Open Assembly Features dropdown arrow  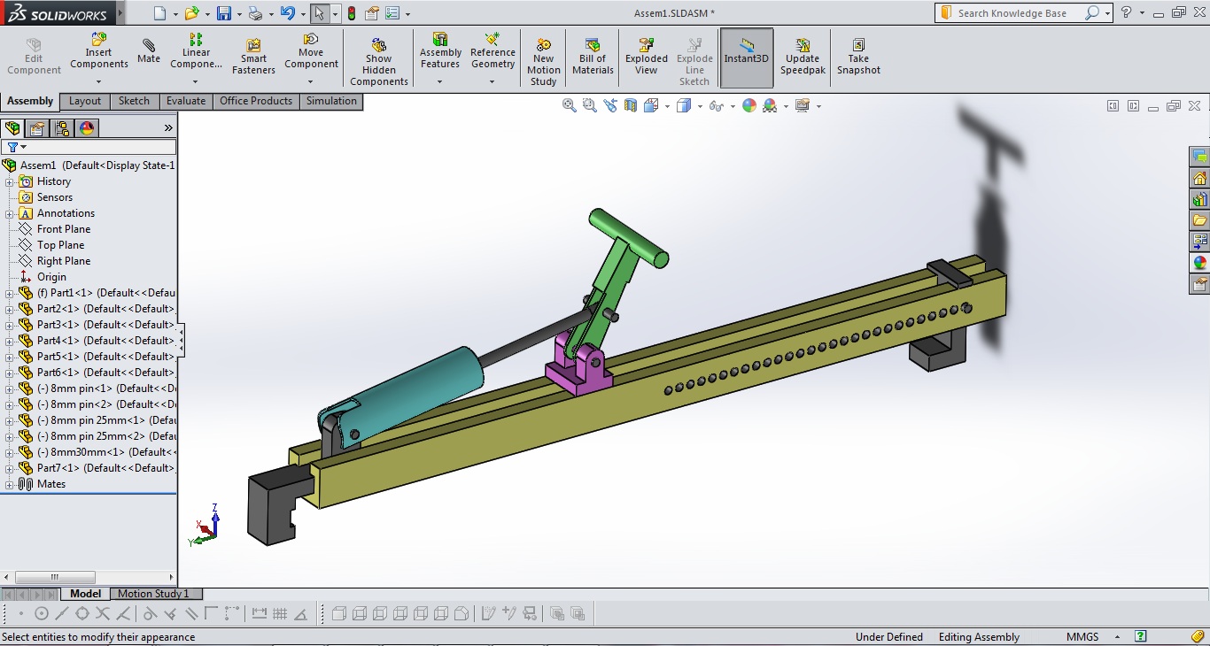pos(440,81)
